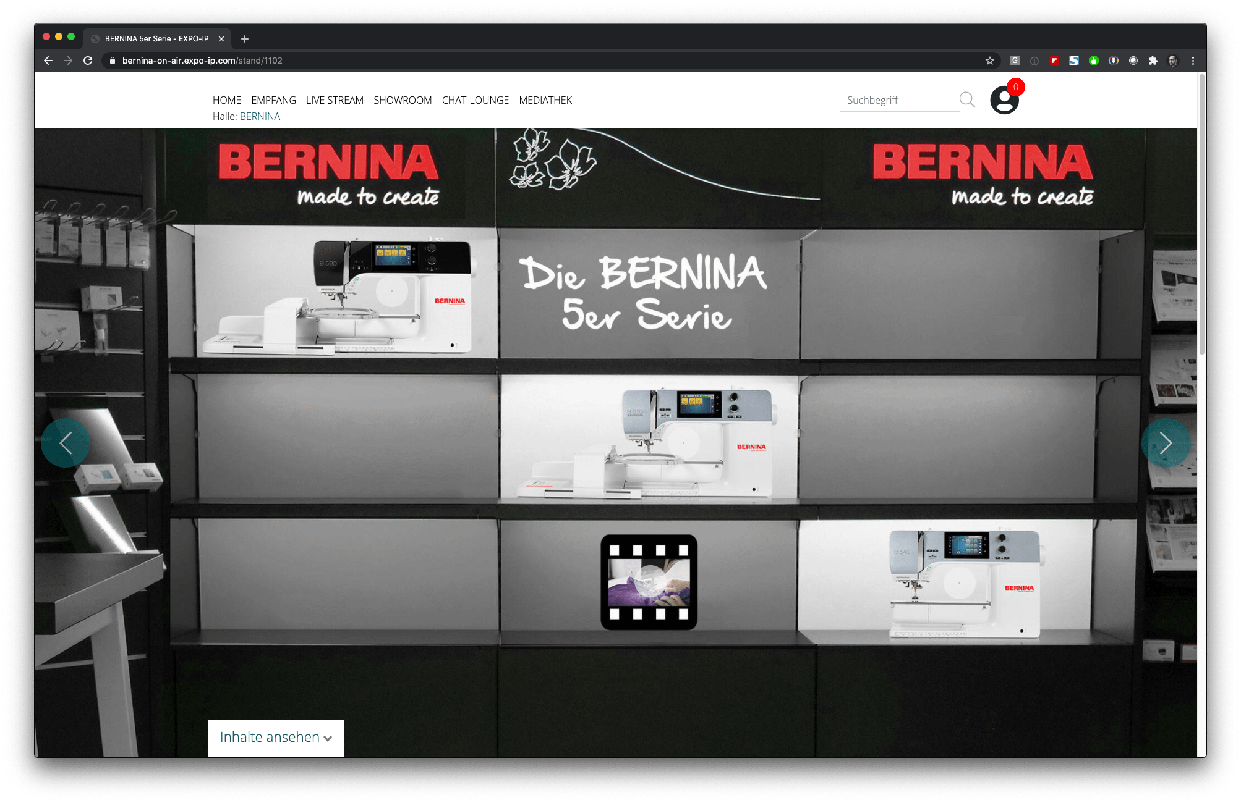Click the Chrome profile avatar
The height and width of the screenshot is (803, 1241).
pos(1173,61)
